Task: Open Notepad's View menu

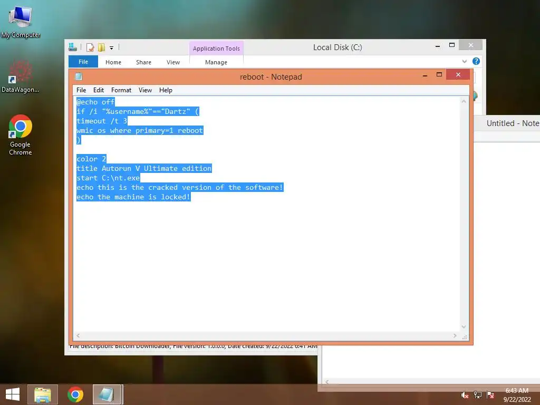Action: point(145,90)
